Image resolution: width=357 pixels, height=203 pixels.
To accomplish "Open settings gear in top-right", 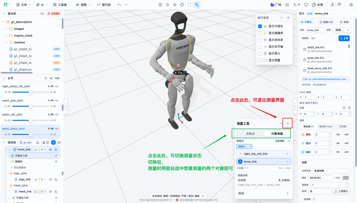I will pos(352,5).
